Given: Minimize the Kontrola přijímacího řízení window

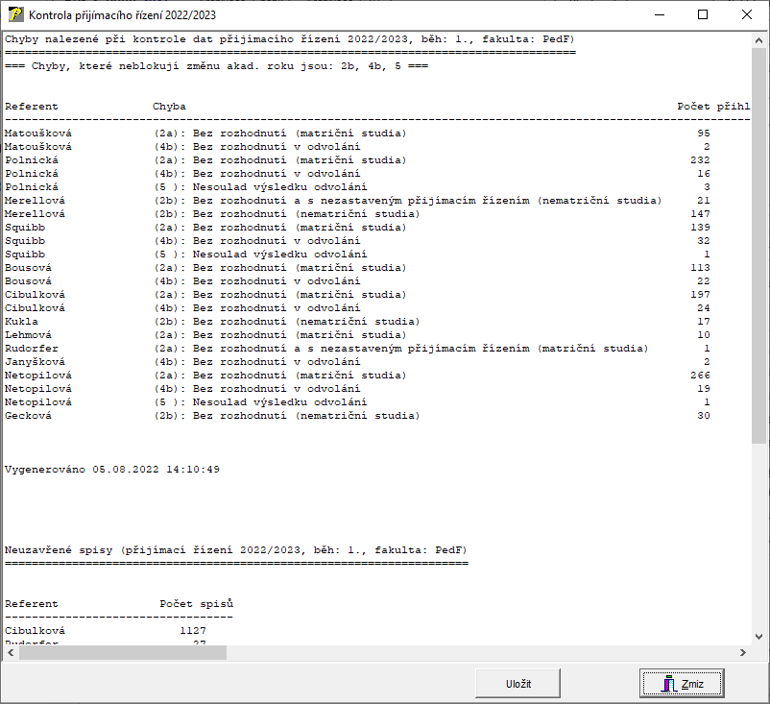Looking at the screenshot, I should tap(659, 15).
